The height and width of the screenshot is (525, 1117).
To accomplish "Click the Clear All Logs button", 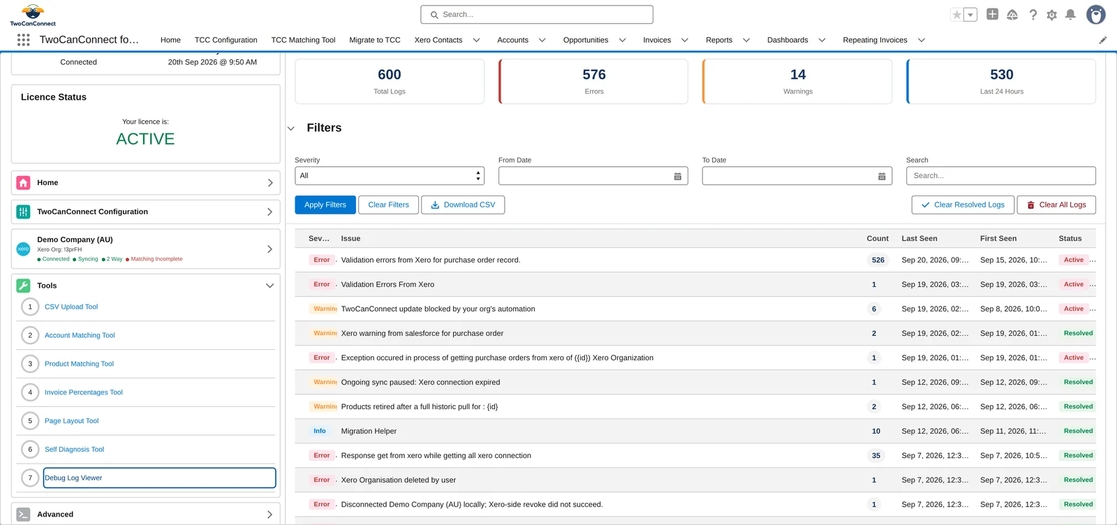I will tap(1056, 205).
